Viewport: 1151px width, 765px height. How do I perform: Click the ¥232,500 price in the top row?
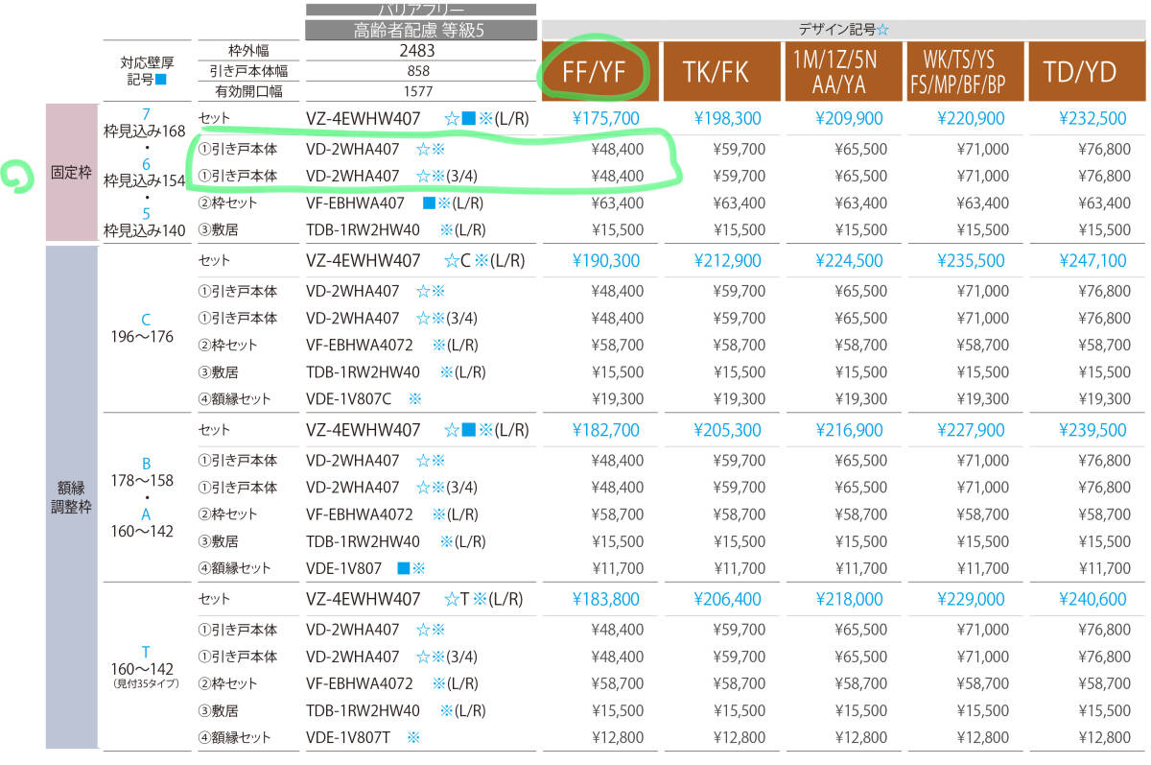coord(1092,117)
